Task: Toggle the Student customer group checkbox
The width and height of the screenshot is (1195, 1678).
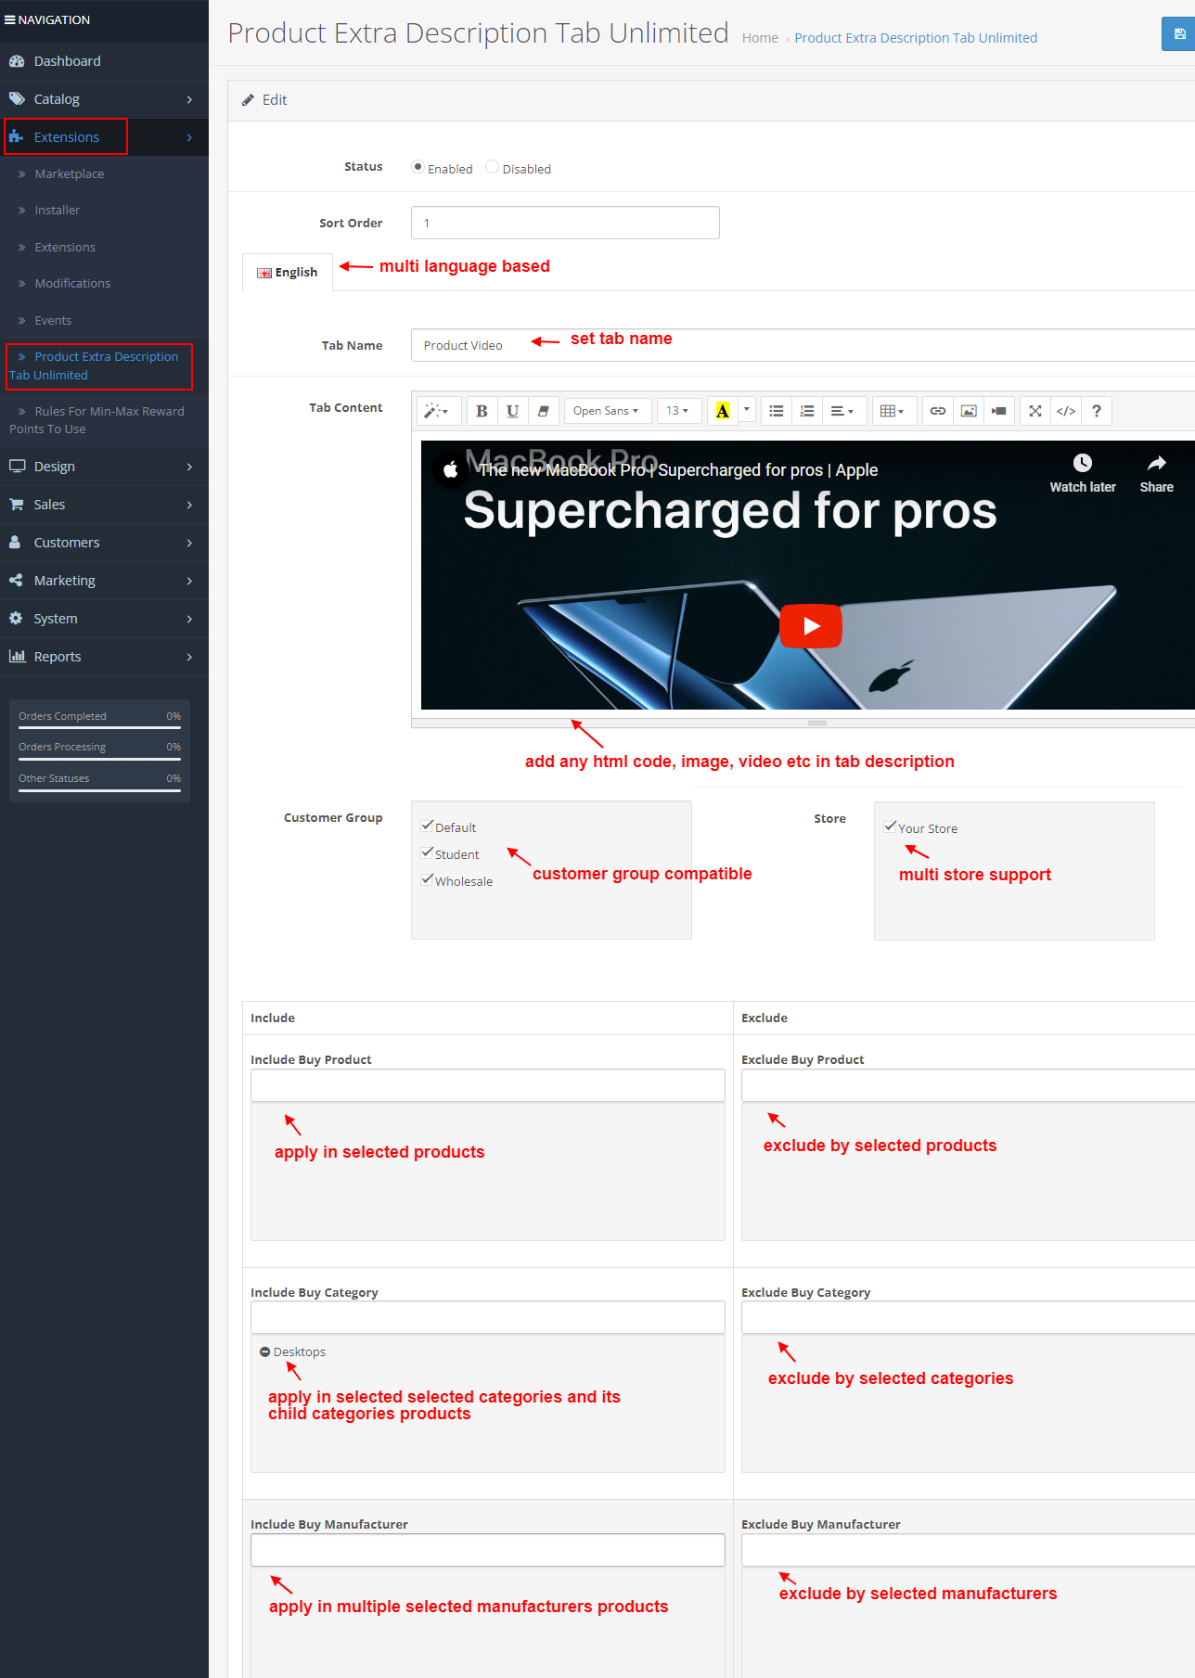Action: click(427, 852)
